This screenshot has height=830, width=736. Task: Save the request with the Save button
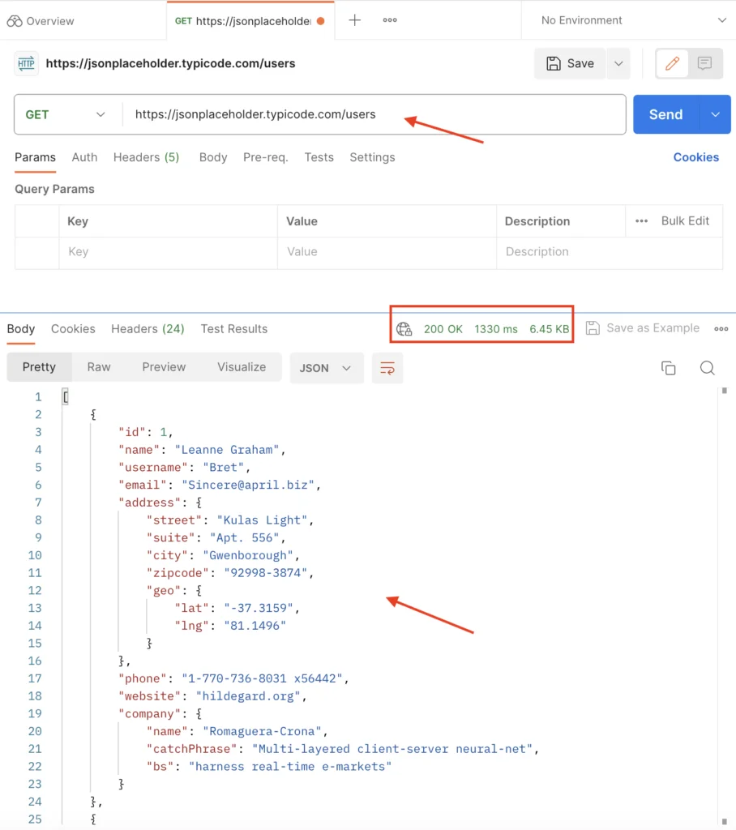click(571, 63)
